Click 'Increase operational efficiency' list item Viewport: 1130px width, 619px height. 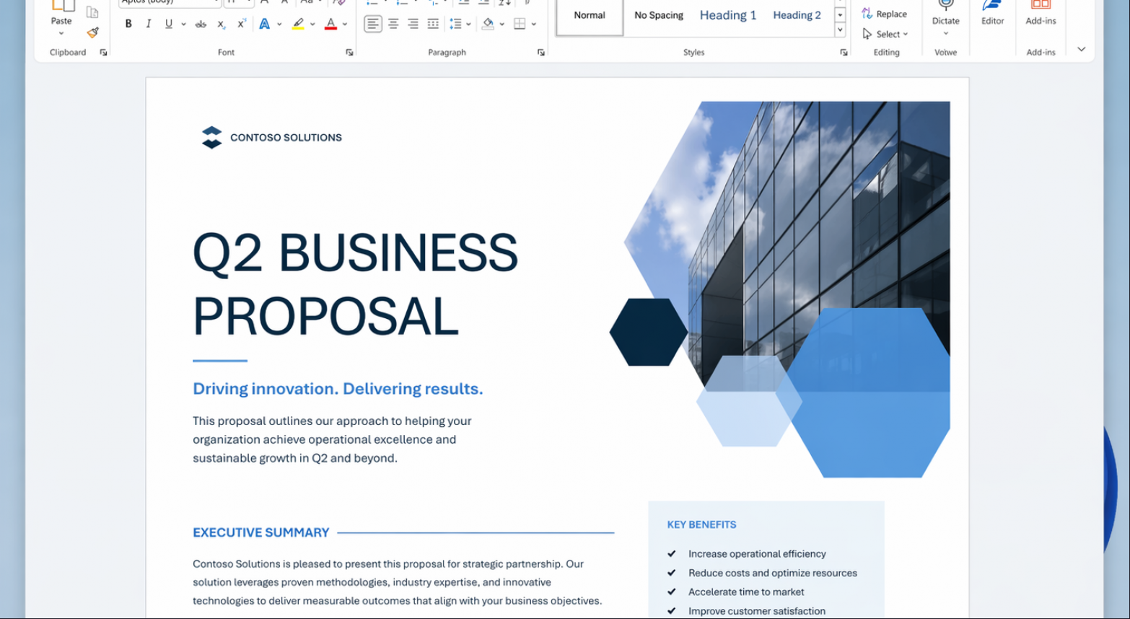tap(757, 554)
